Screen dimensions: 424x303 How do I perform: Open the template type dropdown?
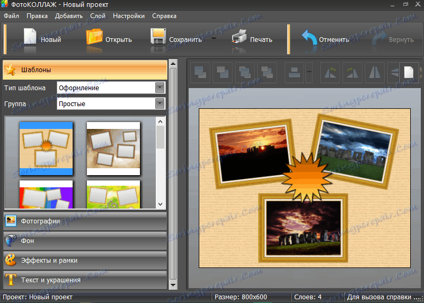(x=160, y=88)
